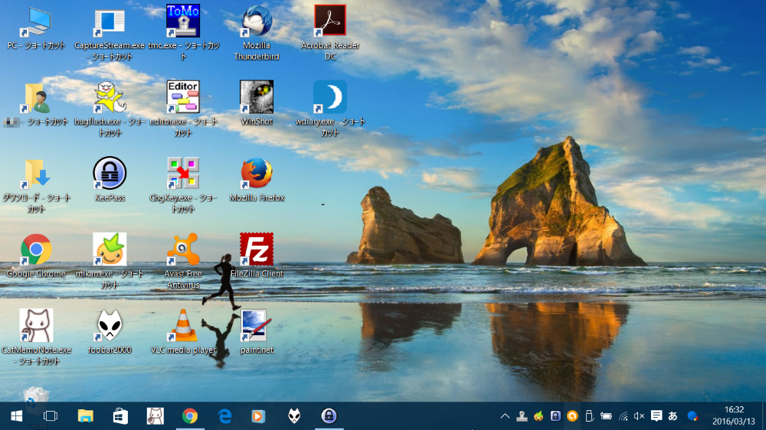
Task: Select the VLC media player desktop icon
Action: 183,325
